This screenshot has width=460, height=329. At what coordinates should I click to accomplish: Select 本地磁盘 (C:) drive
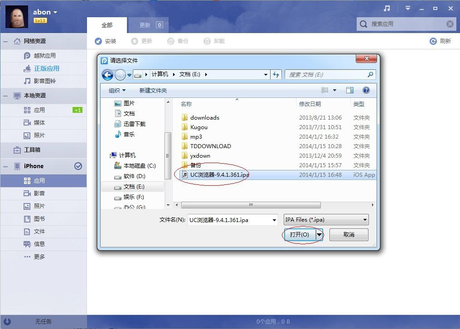pos(135,166)
